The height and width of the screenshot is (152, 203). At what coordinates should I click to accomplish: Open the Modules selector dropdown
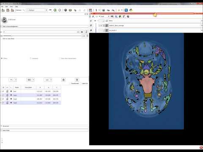(x=37, y=10)
